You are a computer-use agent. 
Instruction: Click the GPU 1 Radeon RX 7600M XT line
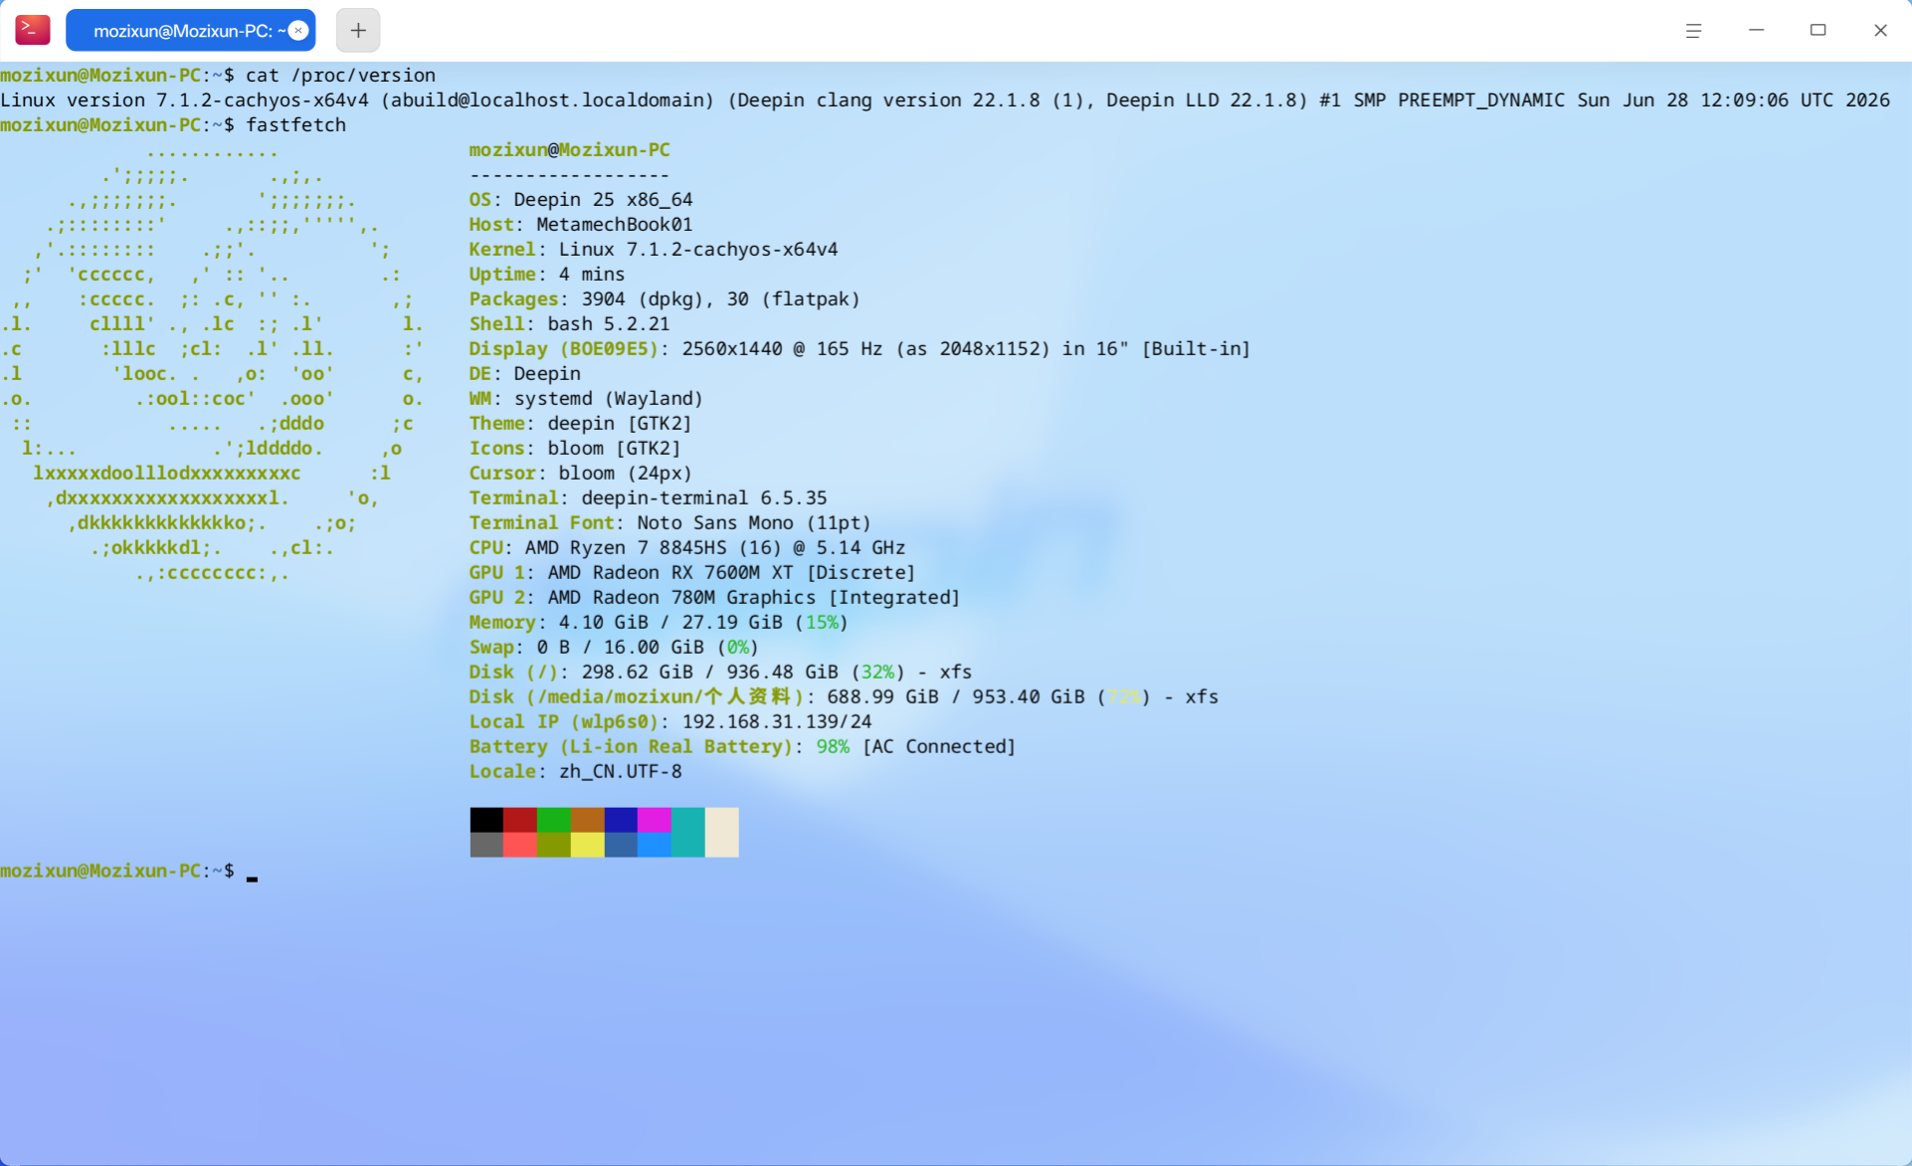pyautogui.click(x=691, y=572)
